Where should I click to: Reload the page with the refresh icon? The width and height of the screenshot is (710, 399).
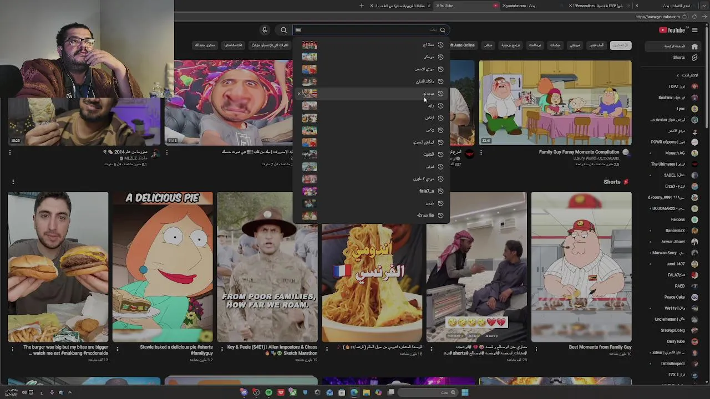(694, 17)
